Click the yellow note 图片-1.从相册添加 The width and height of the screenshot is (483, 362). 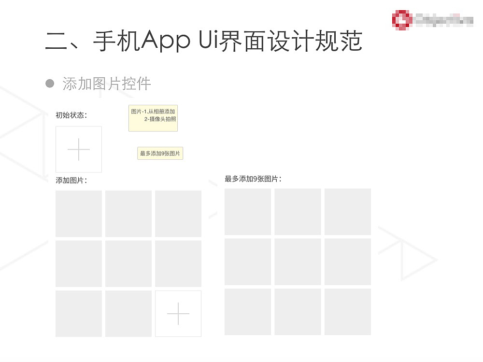[x=153, y=119]
